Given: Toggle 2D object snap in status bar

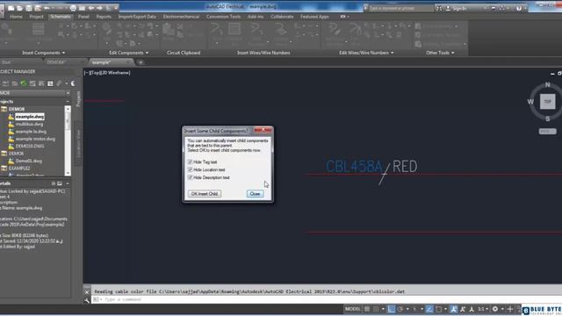Looking at the screenshot, I should (439, 309).
